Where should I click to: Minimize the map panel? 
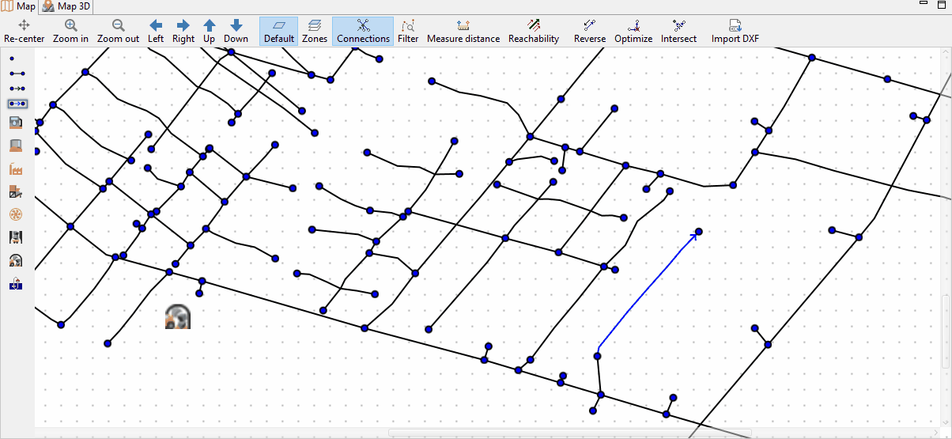pyautogui.click(x=923, y=4)
